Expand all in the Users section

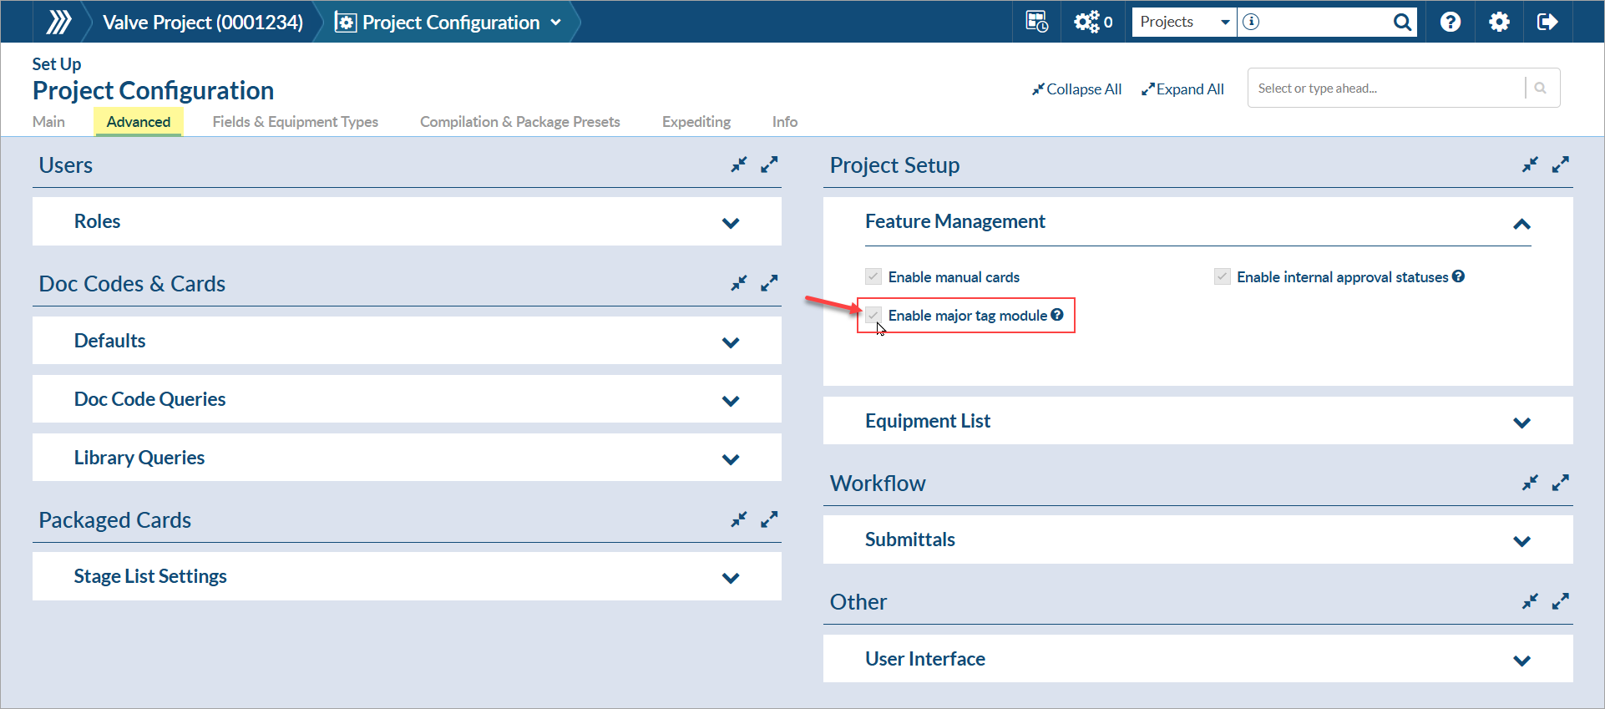pos(769,165)
